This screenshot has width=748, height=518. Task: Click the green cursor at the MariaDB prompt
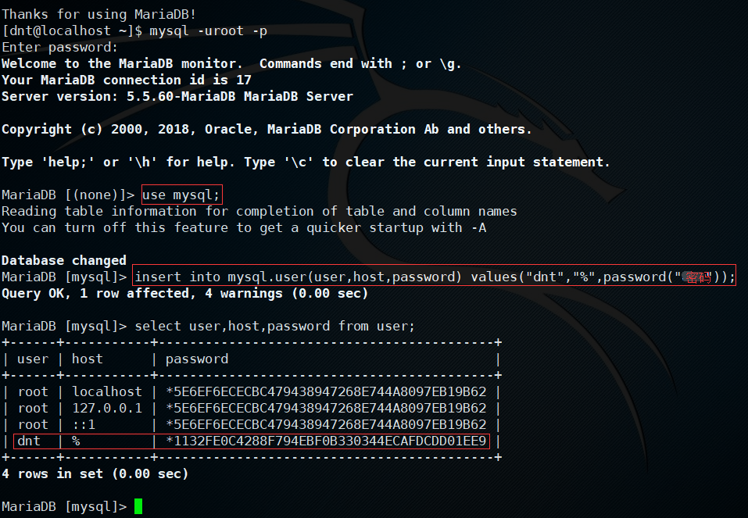click(x=138, y=506)
